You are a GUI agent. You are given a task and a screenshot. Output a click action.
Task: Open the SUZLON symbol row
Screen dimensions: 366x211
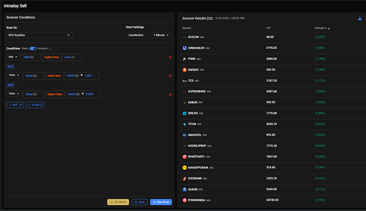click(x=273, y=37)
